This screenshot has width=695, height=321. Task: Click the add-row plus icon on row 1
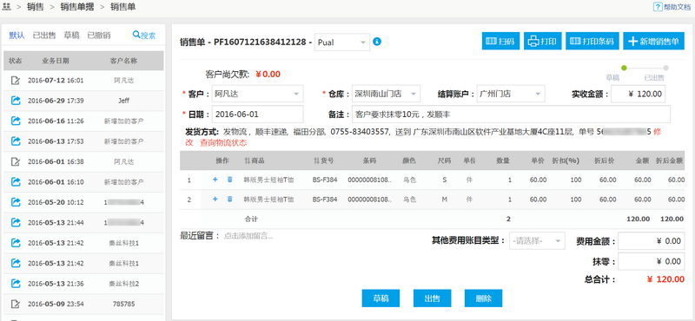[x=215, y=180]
